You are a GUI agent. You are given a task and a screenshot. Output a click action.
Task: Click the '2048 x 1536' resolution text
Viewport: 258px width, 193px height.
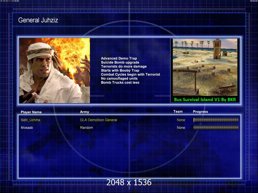click(129, 182)
